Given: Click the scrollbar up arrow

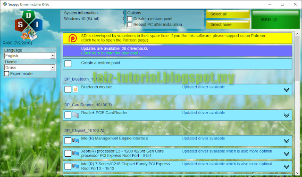Looking at the screenshot, I should pos(297,34).
